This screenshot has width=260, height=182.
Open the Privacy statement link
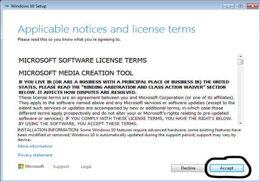click(35, 155)
